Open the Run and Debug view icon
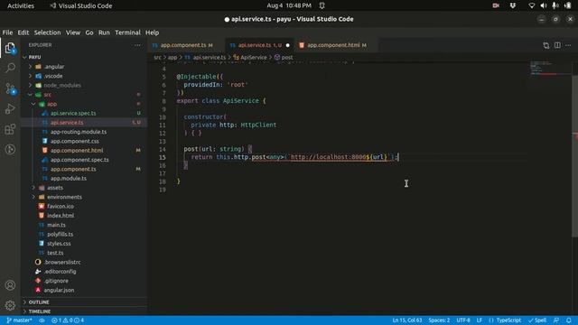Image resolution: width=578 pixels, height=325 pixels. pyautogui.click(x=10, y=108)
